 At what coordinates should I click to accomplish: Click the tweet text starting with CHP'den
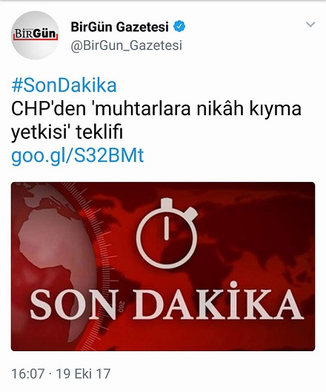coord(156,120)
